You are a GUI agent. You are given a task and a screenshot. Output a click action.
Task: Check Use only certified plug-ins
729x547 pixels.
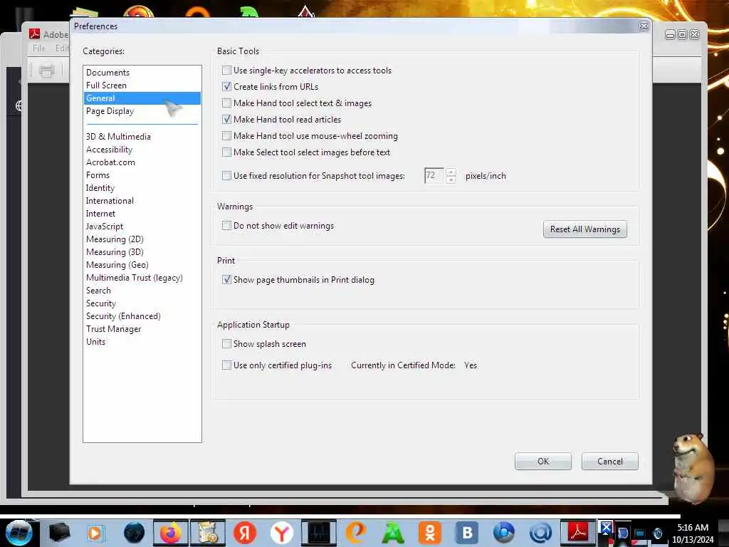(226, 365)
